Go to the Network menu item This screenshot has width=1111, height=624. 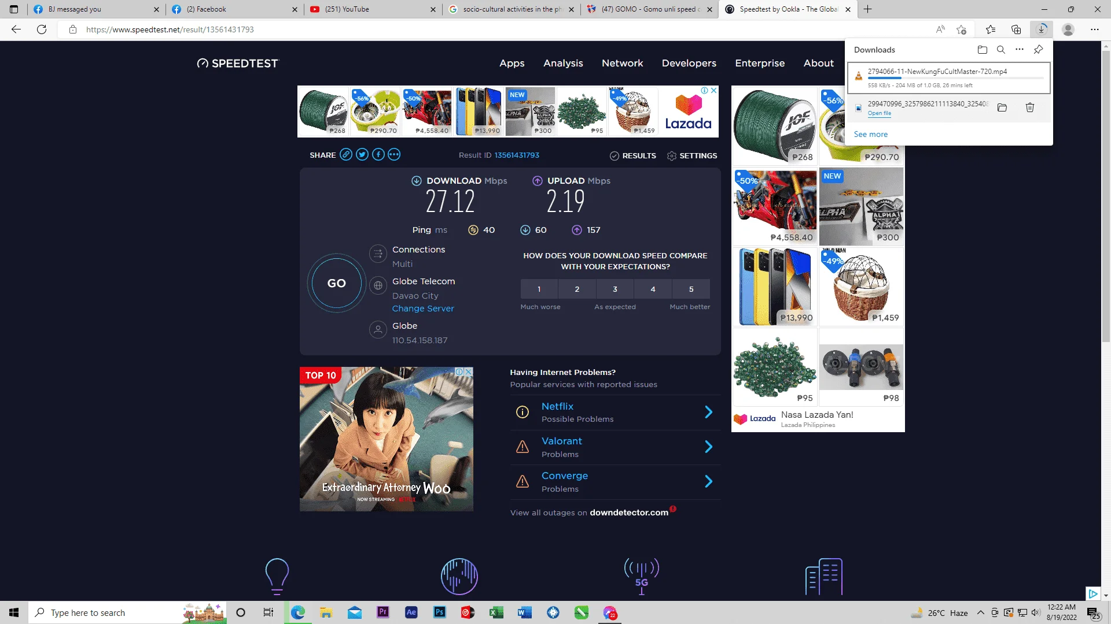click(x=622, y=63)
